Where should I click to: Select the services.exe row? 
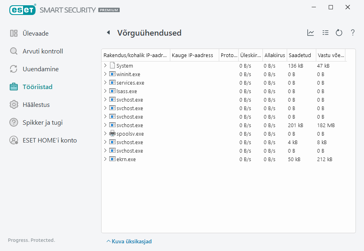point(130,83)
